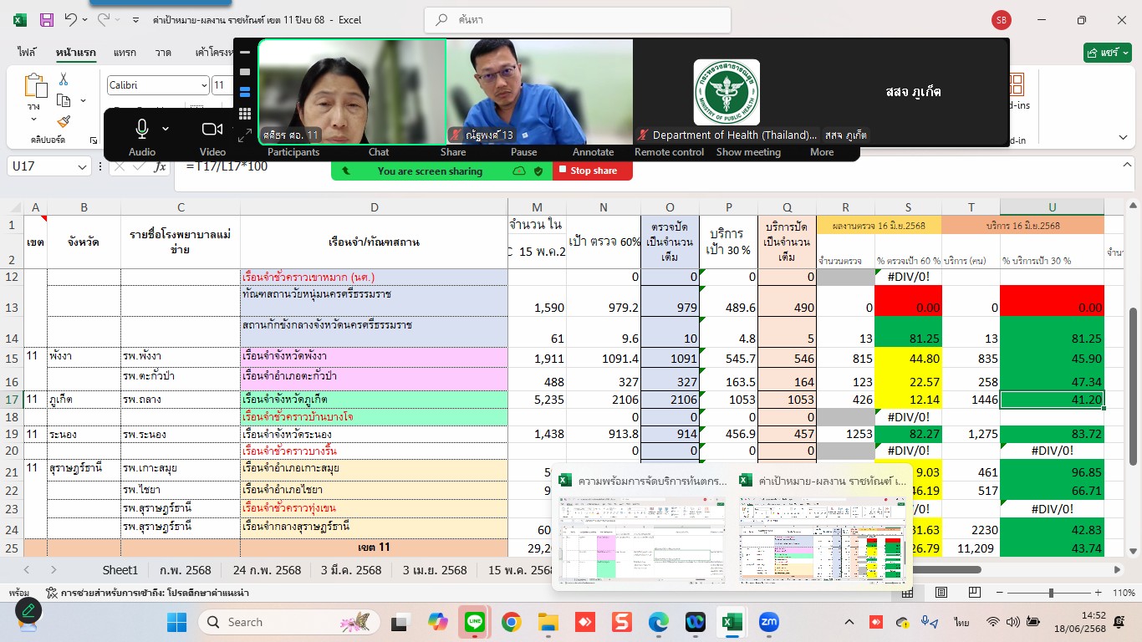
Task: Click the red Stop share button
Action: point(592,171)
